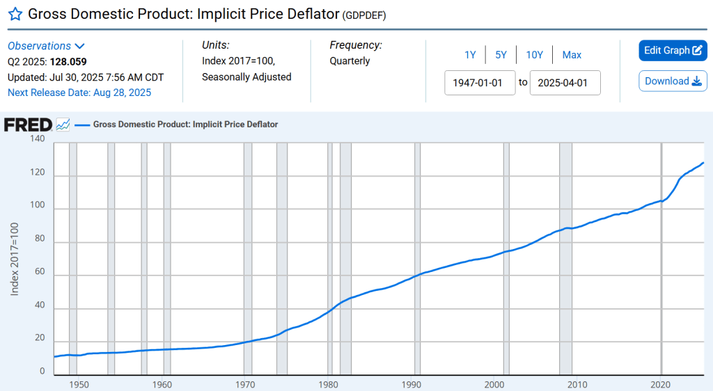This screenshot has height=391, width=713.
Task: Click the Download button
Action: tap(673, 81)
